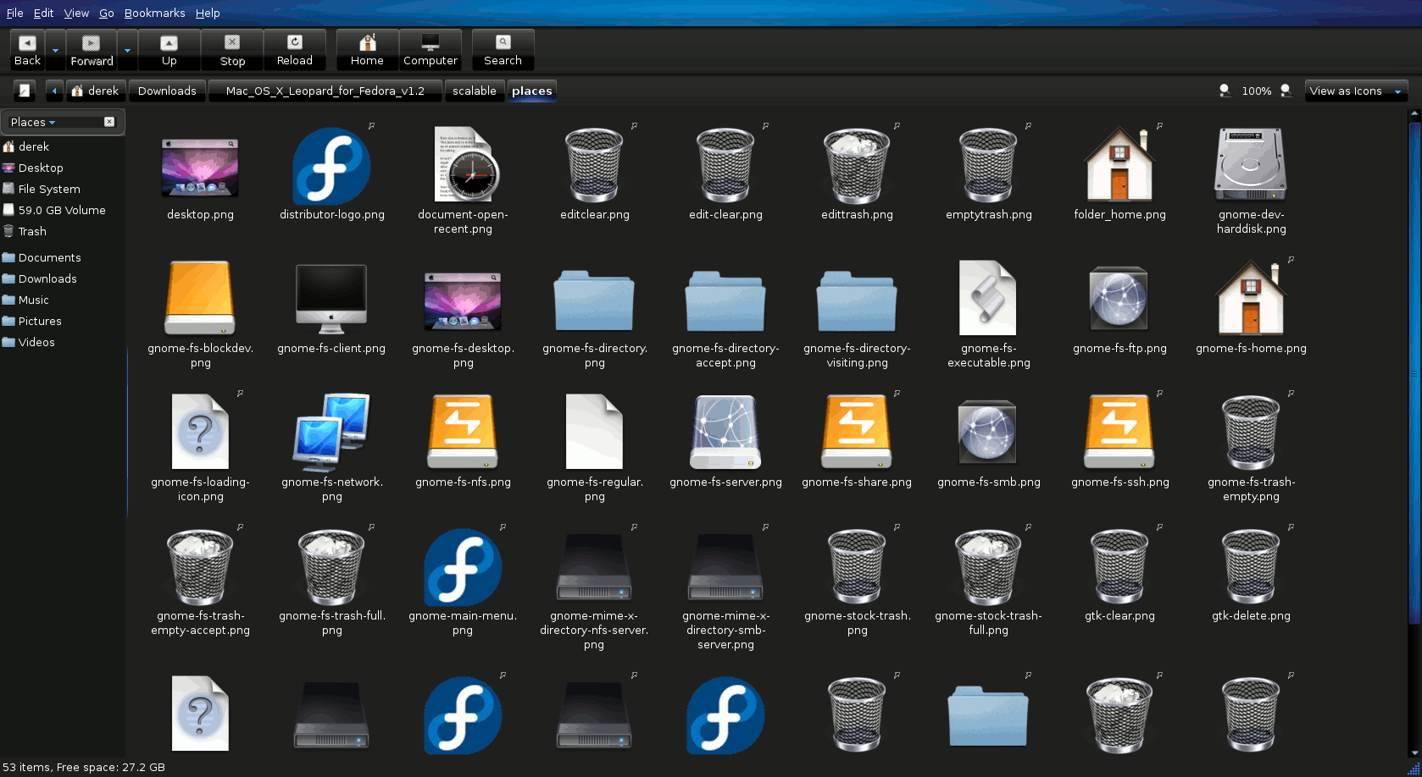Select gnome-fs-directory.png folder icon

tap(594, 300)
